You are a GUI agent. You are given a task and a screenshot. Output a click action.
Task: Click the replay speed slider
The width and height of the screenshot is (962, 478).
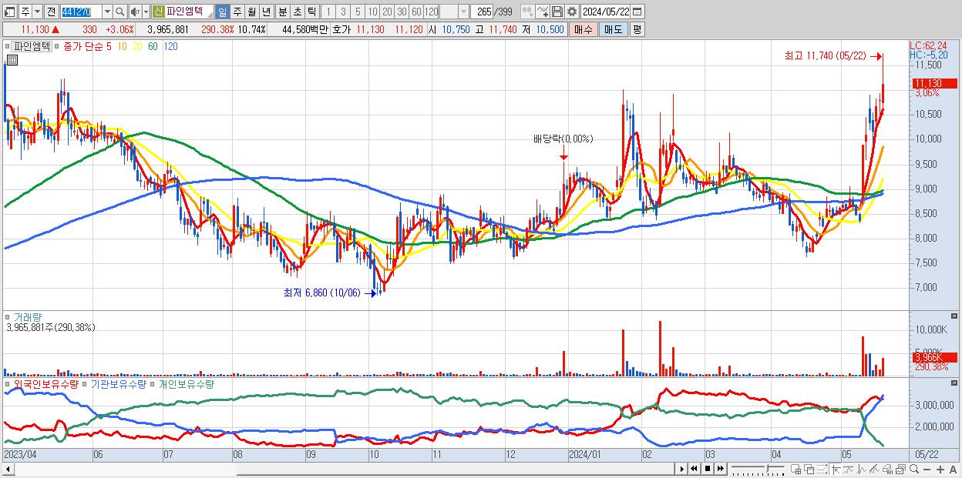[x=758, y=469]
